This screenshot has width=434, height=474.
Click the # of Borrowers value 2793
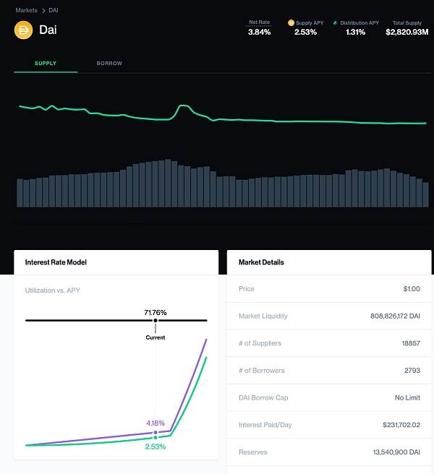(412, 370)
